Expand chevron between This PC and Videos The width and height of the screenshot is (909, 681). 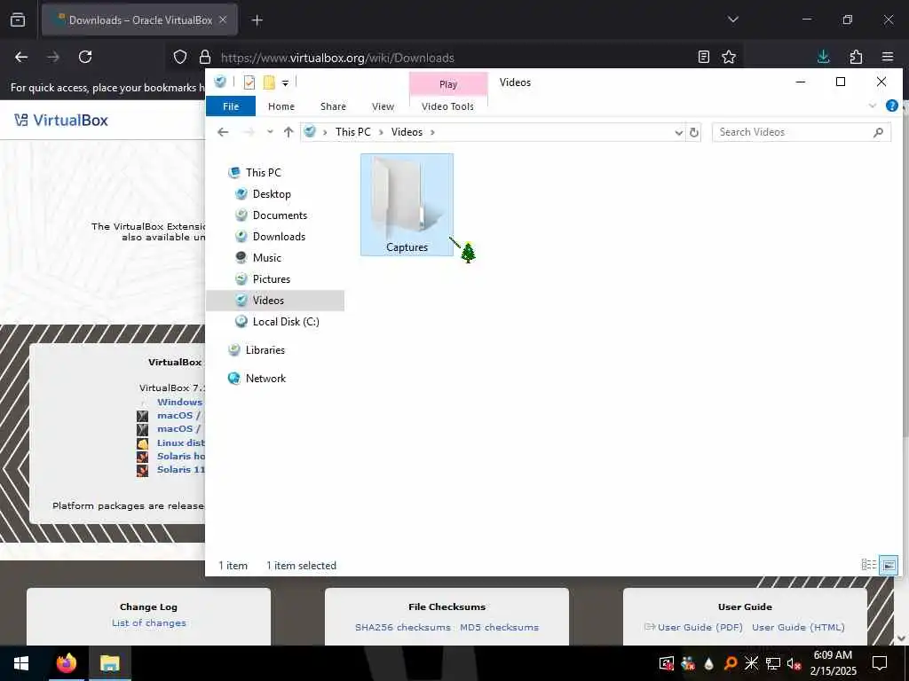point(381,133)
